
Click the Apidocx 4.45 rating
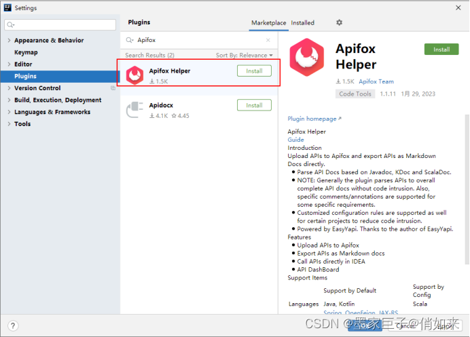[181, 116]
